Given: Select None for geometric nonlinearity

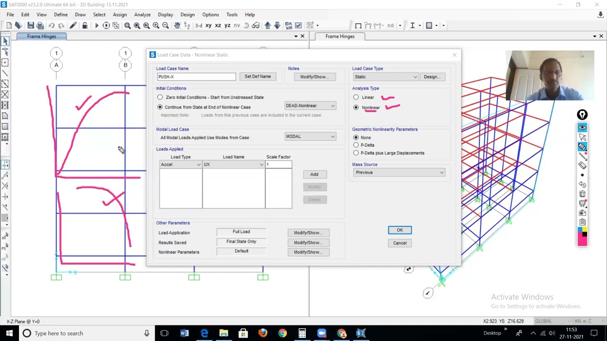Looking at the screenshot, I should (356, 137).
